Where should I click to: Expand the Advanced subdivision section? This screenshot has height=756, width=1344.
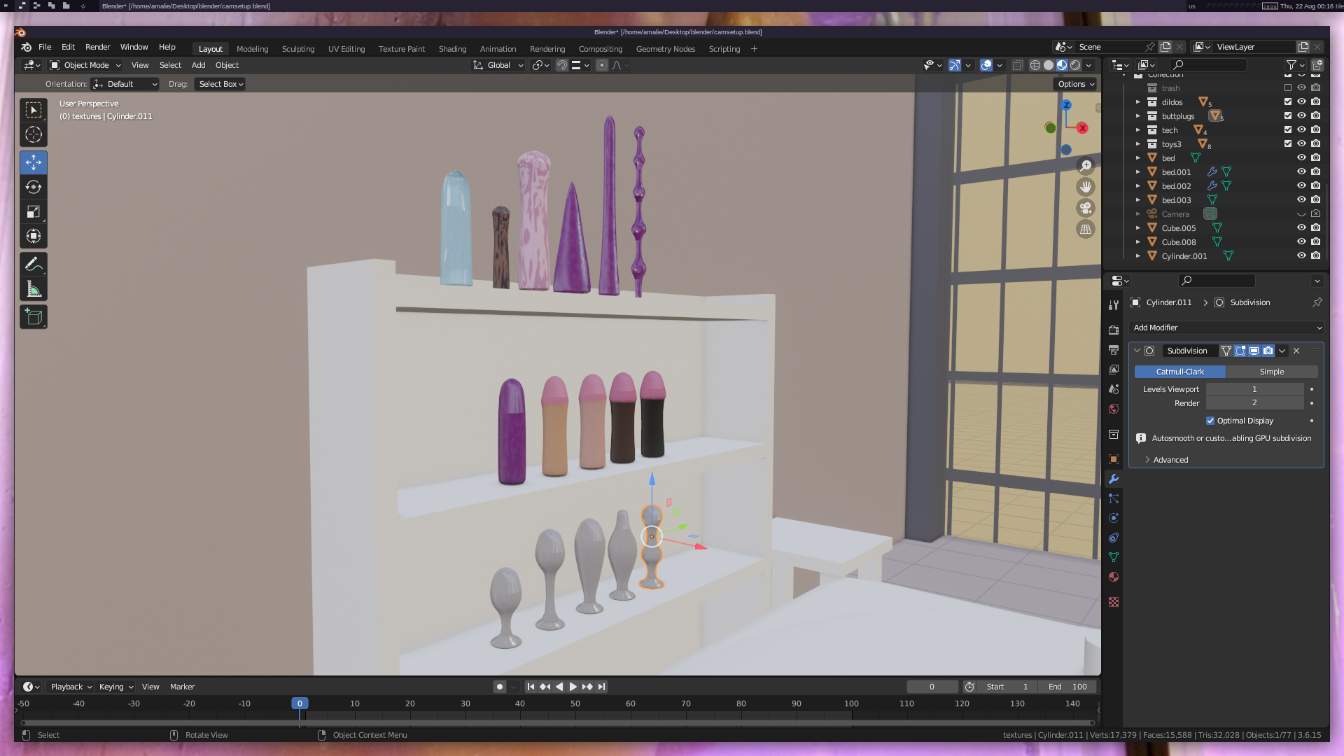(1170, 460)
